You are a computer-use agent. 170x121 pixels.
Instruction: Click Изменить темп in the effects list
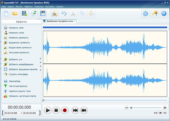(x=16, y=28)
